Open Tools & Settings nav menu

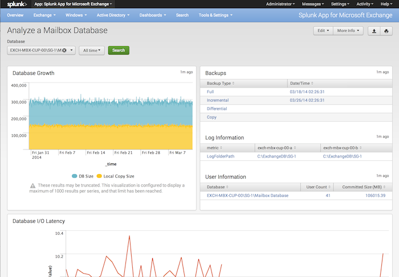(x=215, y=15)
